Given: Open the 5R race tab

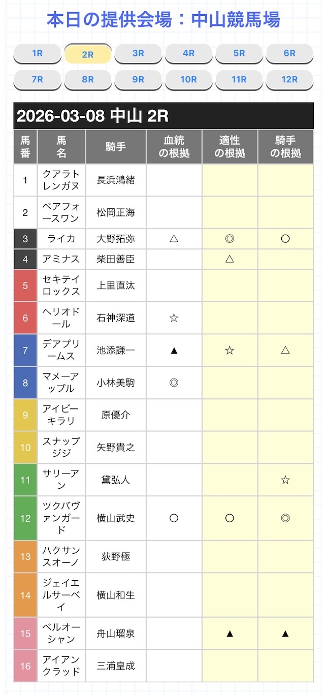Looking at the screenshot, I should click(x=239, y=53).
